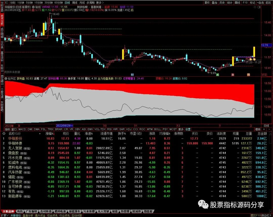Open the 广东板块 bottom tab

coord(32,211)
